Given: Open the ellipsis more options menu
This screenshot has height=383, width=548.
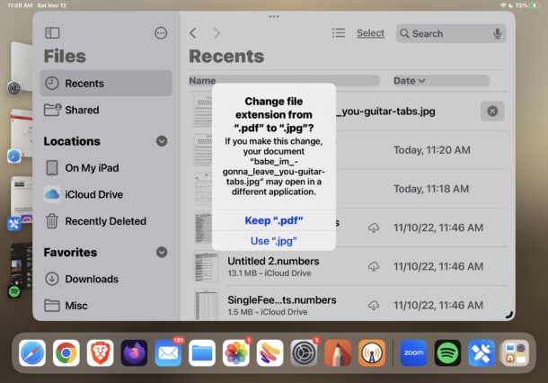Looking at the screenshot, I should coord(161,33).
